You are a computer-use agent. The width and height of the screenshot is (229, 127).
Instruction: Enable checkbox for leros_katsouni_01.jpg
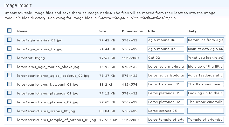9,84
